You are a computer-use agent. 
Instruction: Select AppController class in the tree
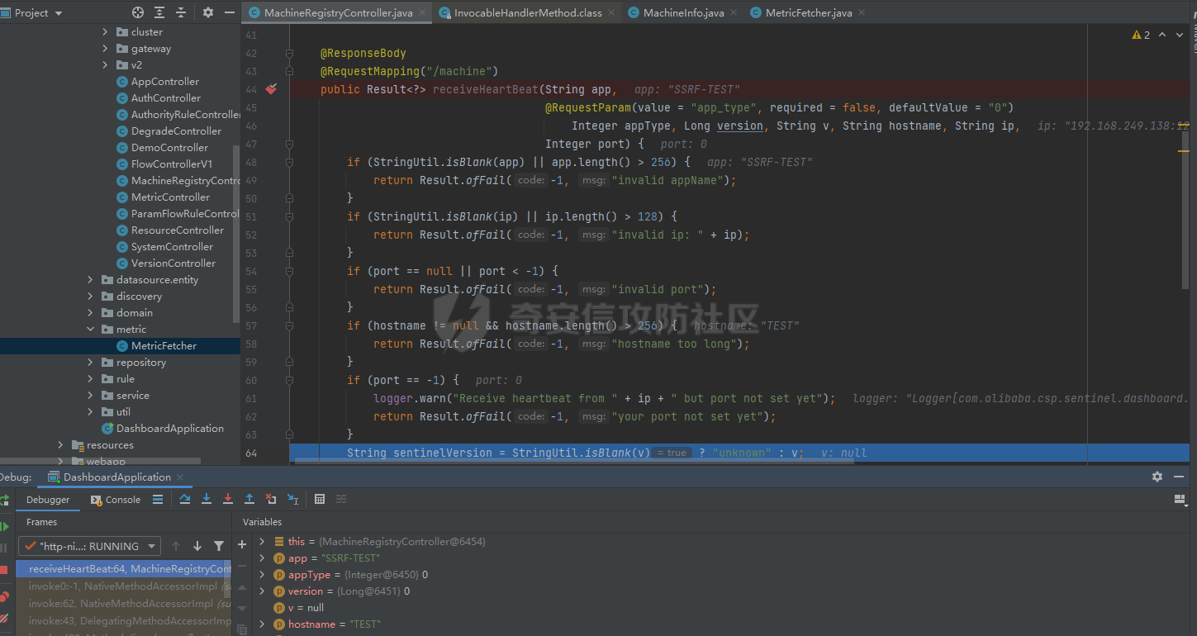(x=158, y=82)
